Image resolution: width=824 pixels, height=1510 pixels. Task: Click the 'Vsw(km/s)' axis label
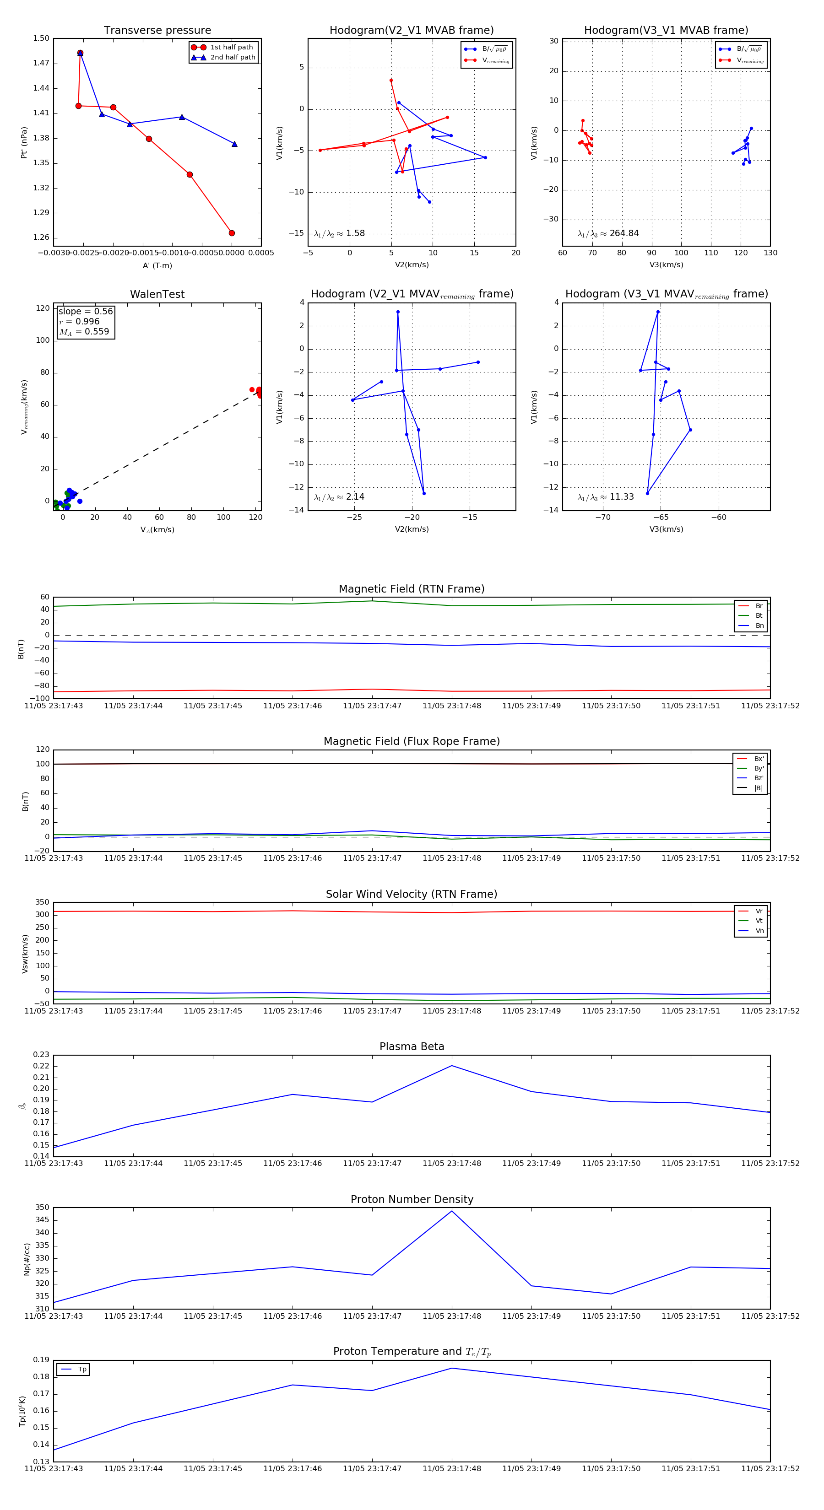pos(25,954)
